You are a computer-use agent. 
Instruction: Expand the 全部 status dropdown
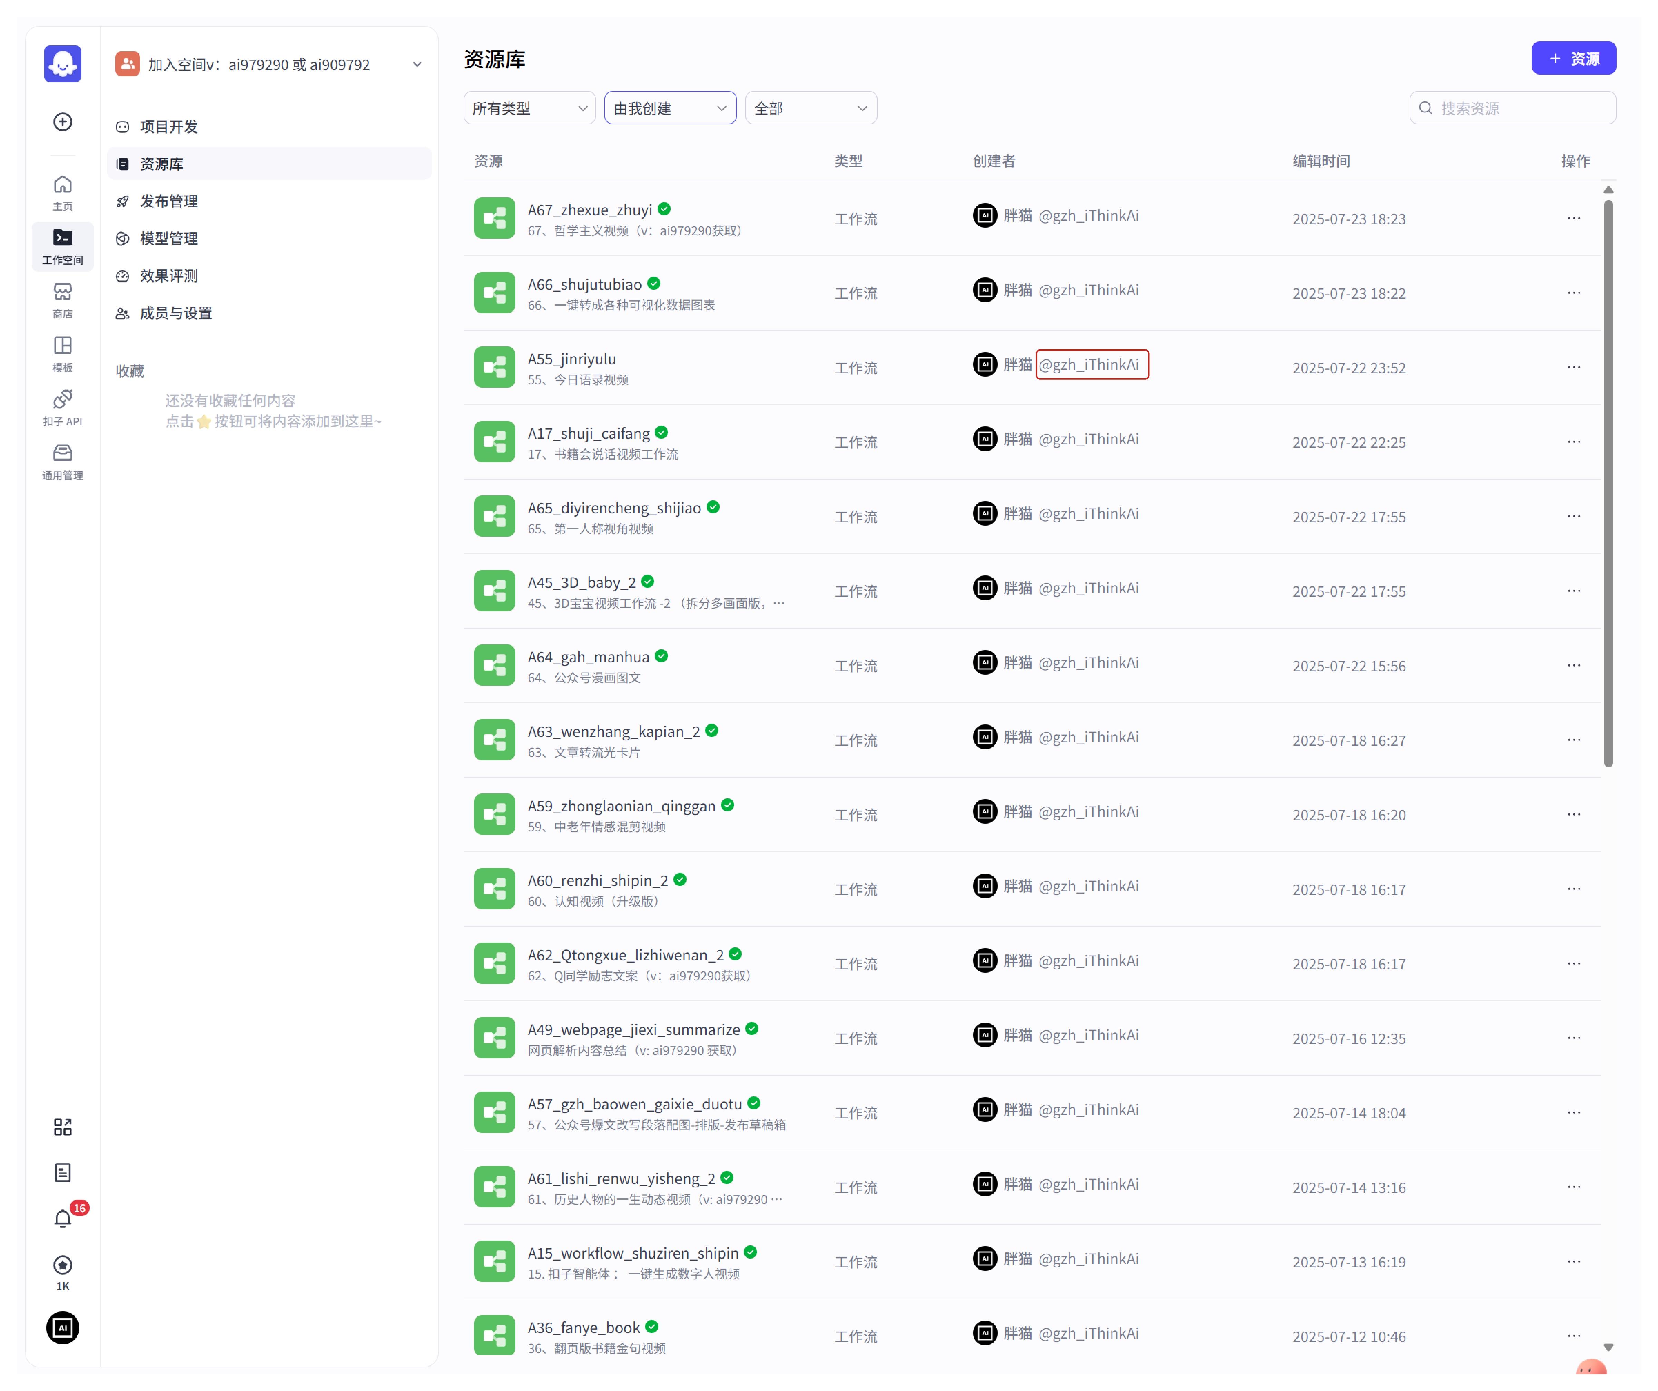pyautogui.click(x=810, y=108)
